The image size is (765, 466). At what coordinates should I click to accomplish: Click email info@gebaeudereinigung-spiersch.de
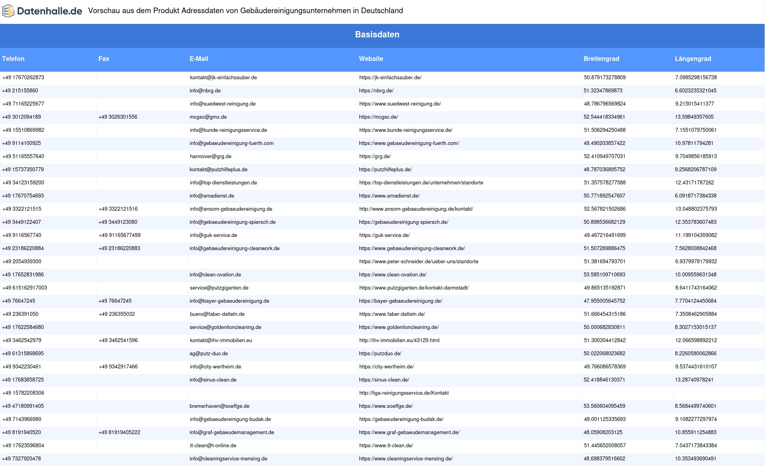point(233,222)
